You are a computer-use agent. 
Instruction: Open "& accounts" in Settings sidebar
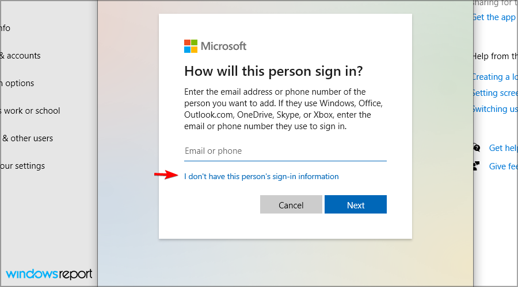pos(20,56)
